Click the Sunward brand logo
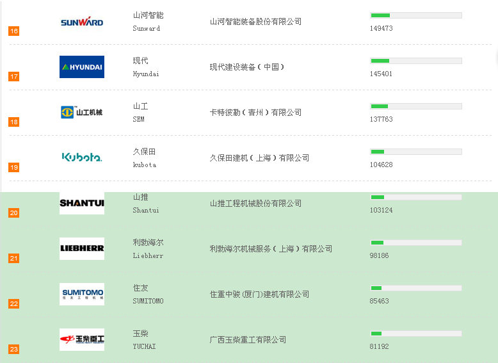 82,22
